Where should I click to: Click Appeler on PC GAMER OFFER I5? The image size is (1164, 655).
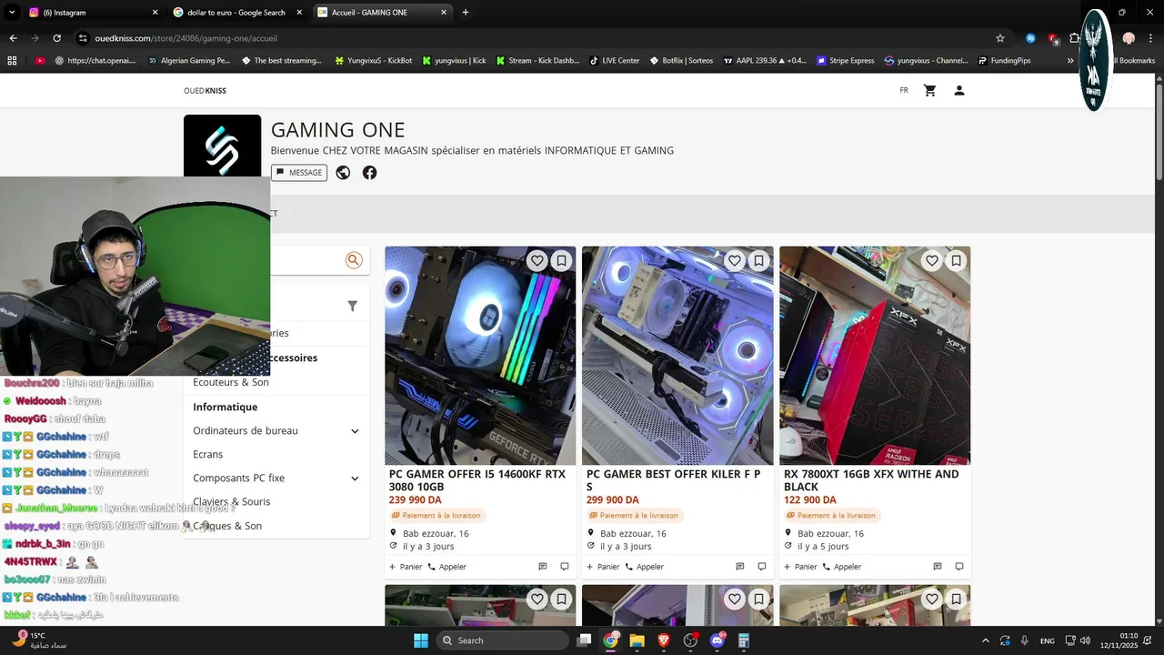click(x=447, y=567)
